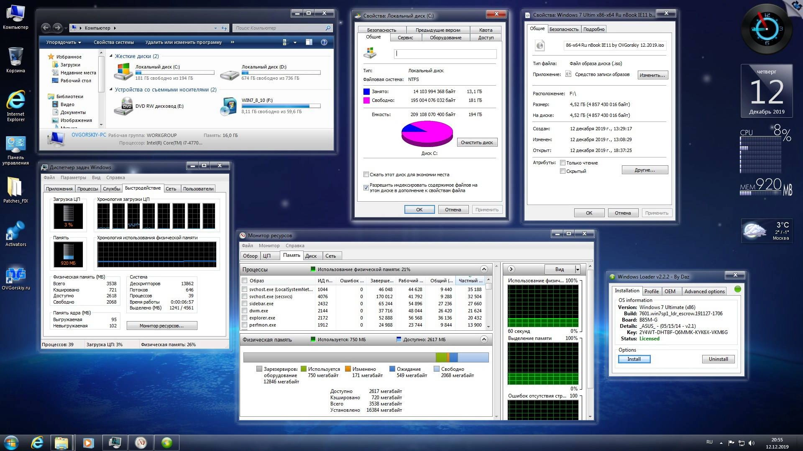The height and width of the screenshot is (451, 803).
Task: Click the Start button orb
Action: tap(11, 443)
